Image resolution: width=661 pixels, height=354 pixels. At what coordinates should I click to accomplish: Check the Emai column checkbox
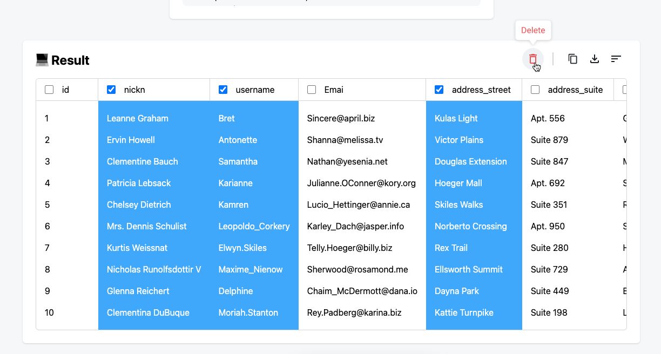coord(312,90)
